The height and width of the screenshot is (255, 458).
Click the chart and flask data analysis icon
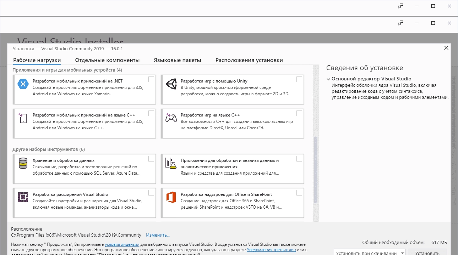(171, 163)
